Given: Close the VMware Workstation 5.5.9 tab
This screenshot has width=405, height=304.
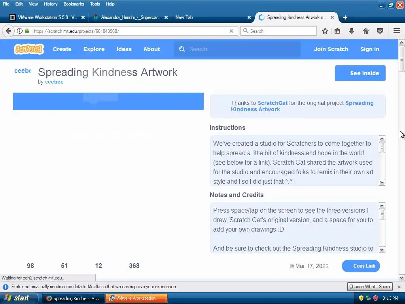Looking at the screenshot, I should [83, 17].
